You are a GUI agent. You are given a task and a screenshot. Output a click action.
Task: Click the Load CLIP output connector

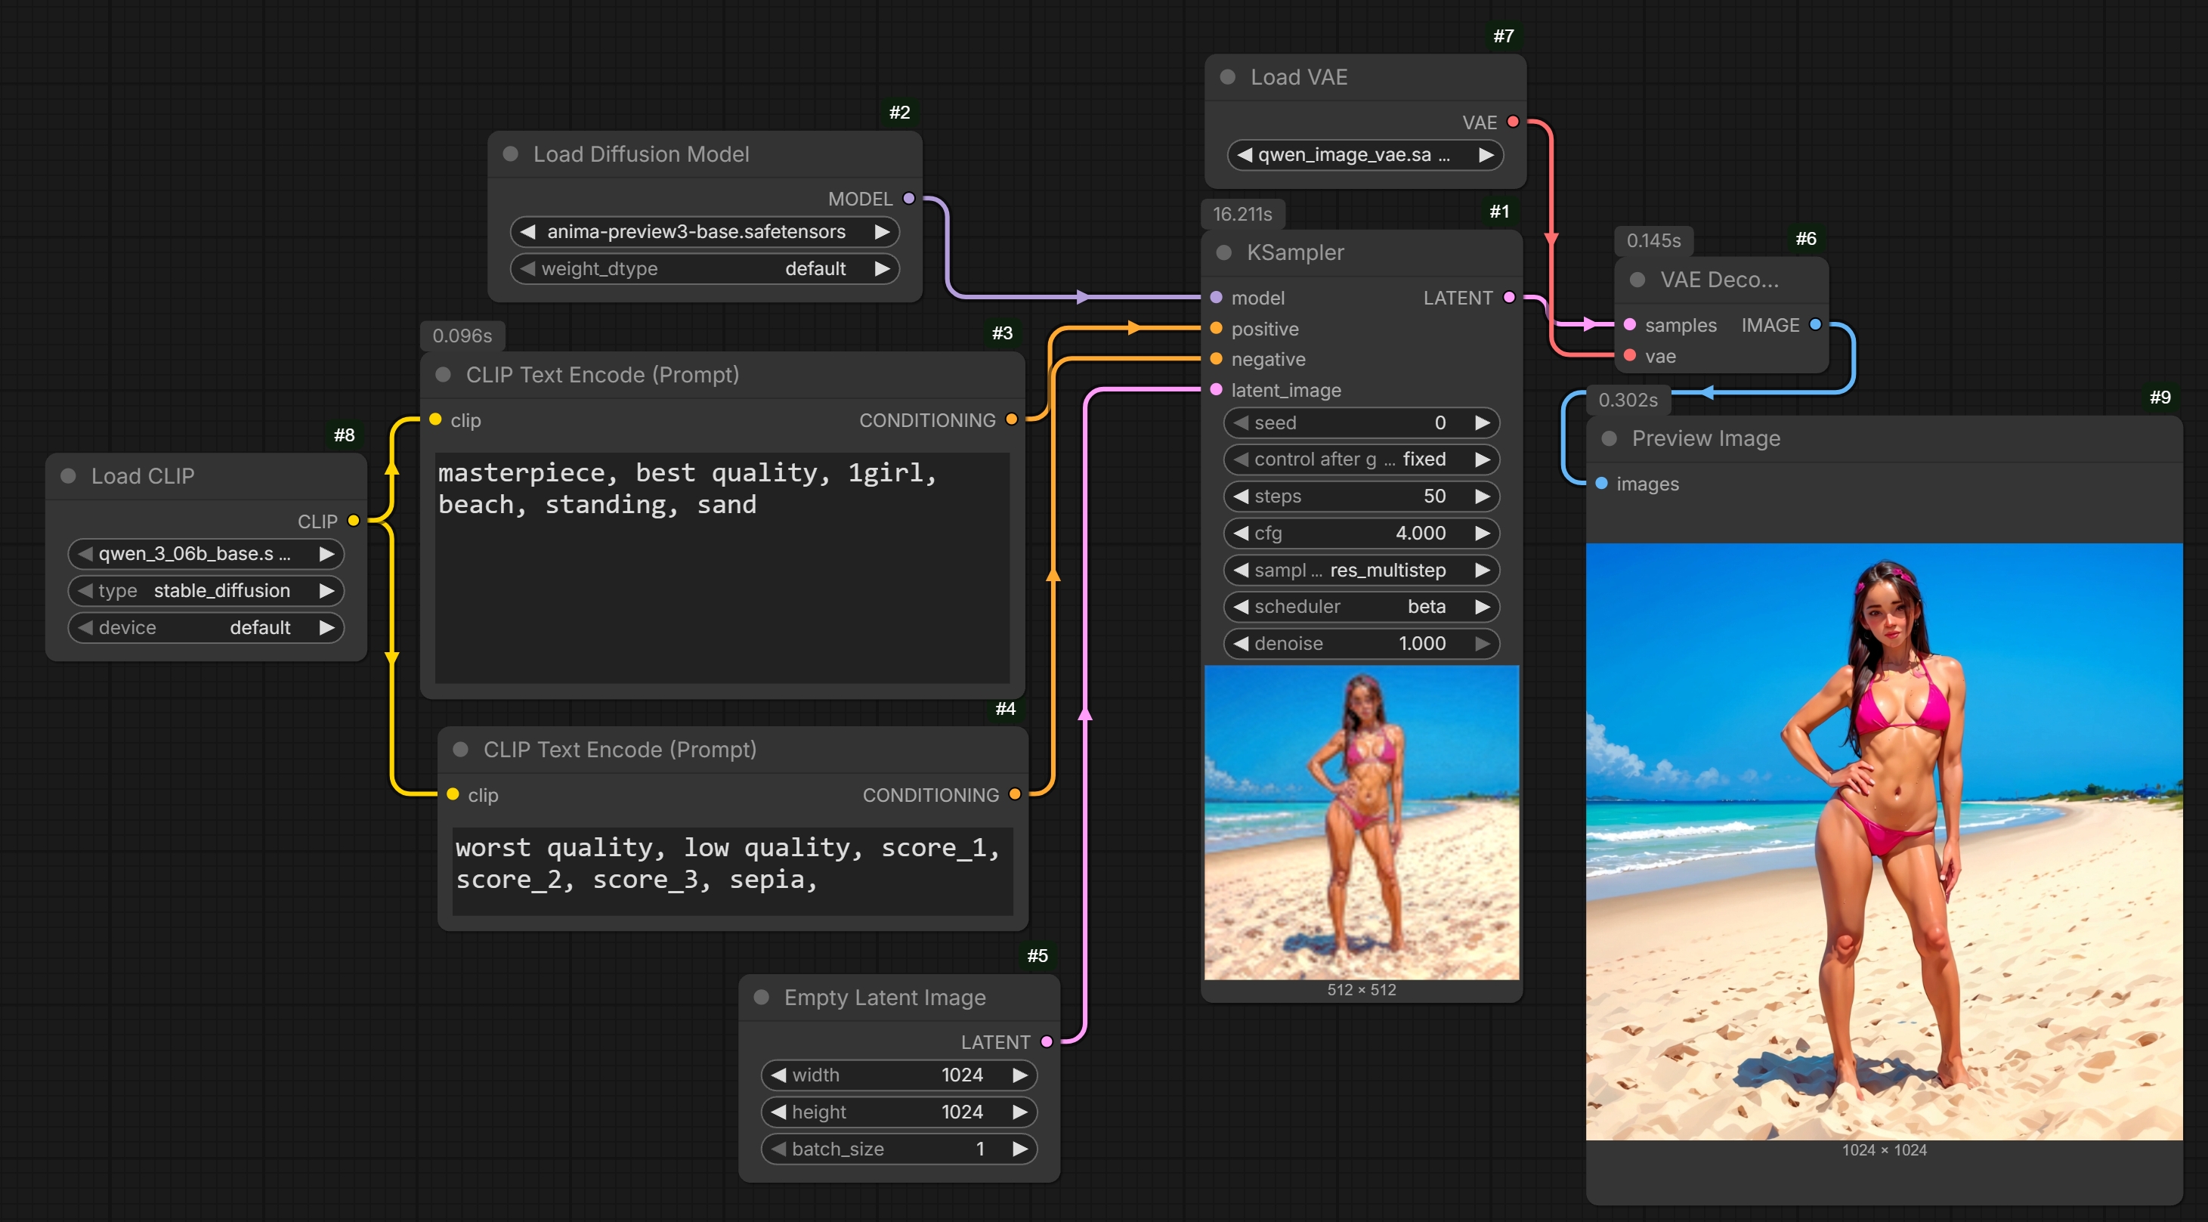point(353,521)
